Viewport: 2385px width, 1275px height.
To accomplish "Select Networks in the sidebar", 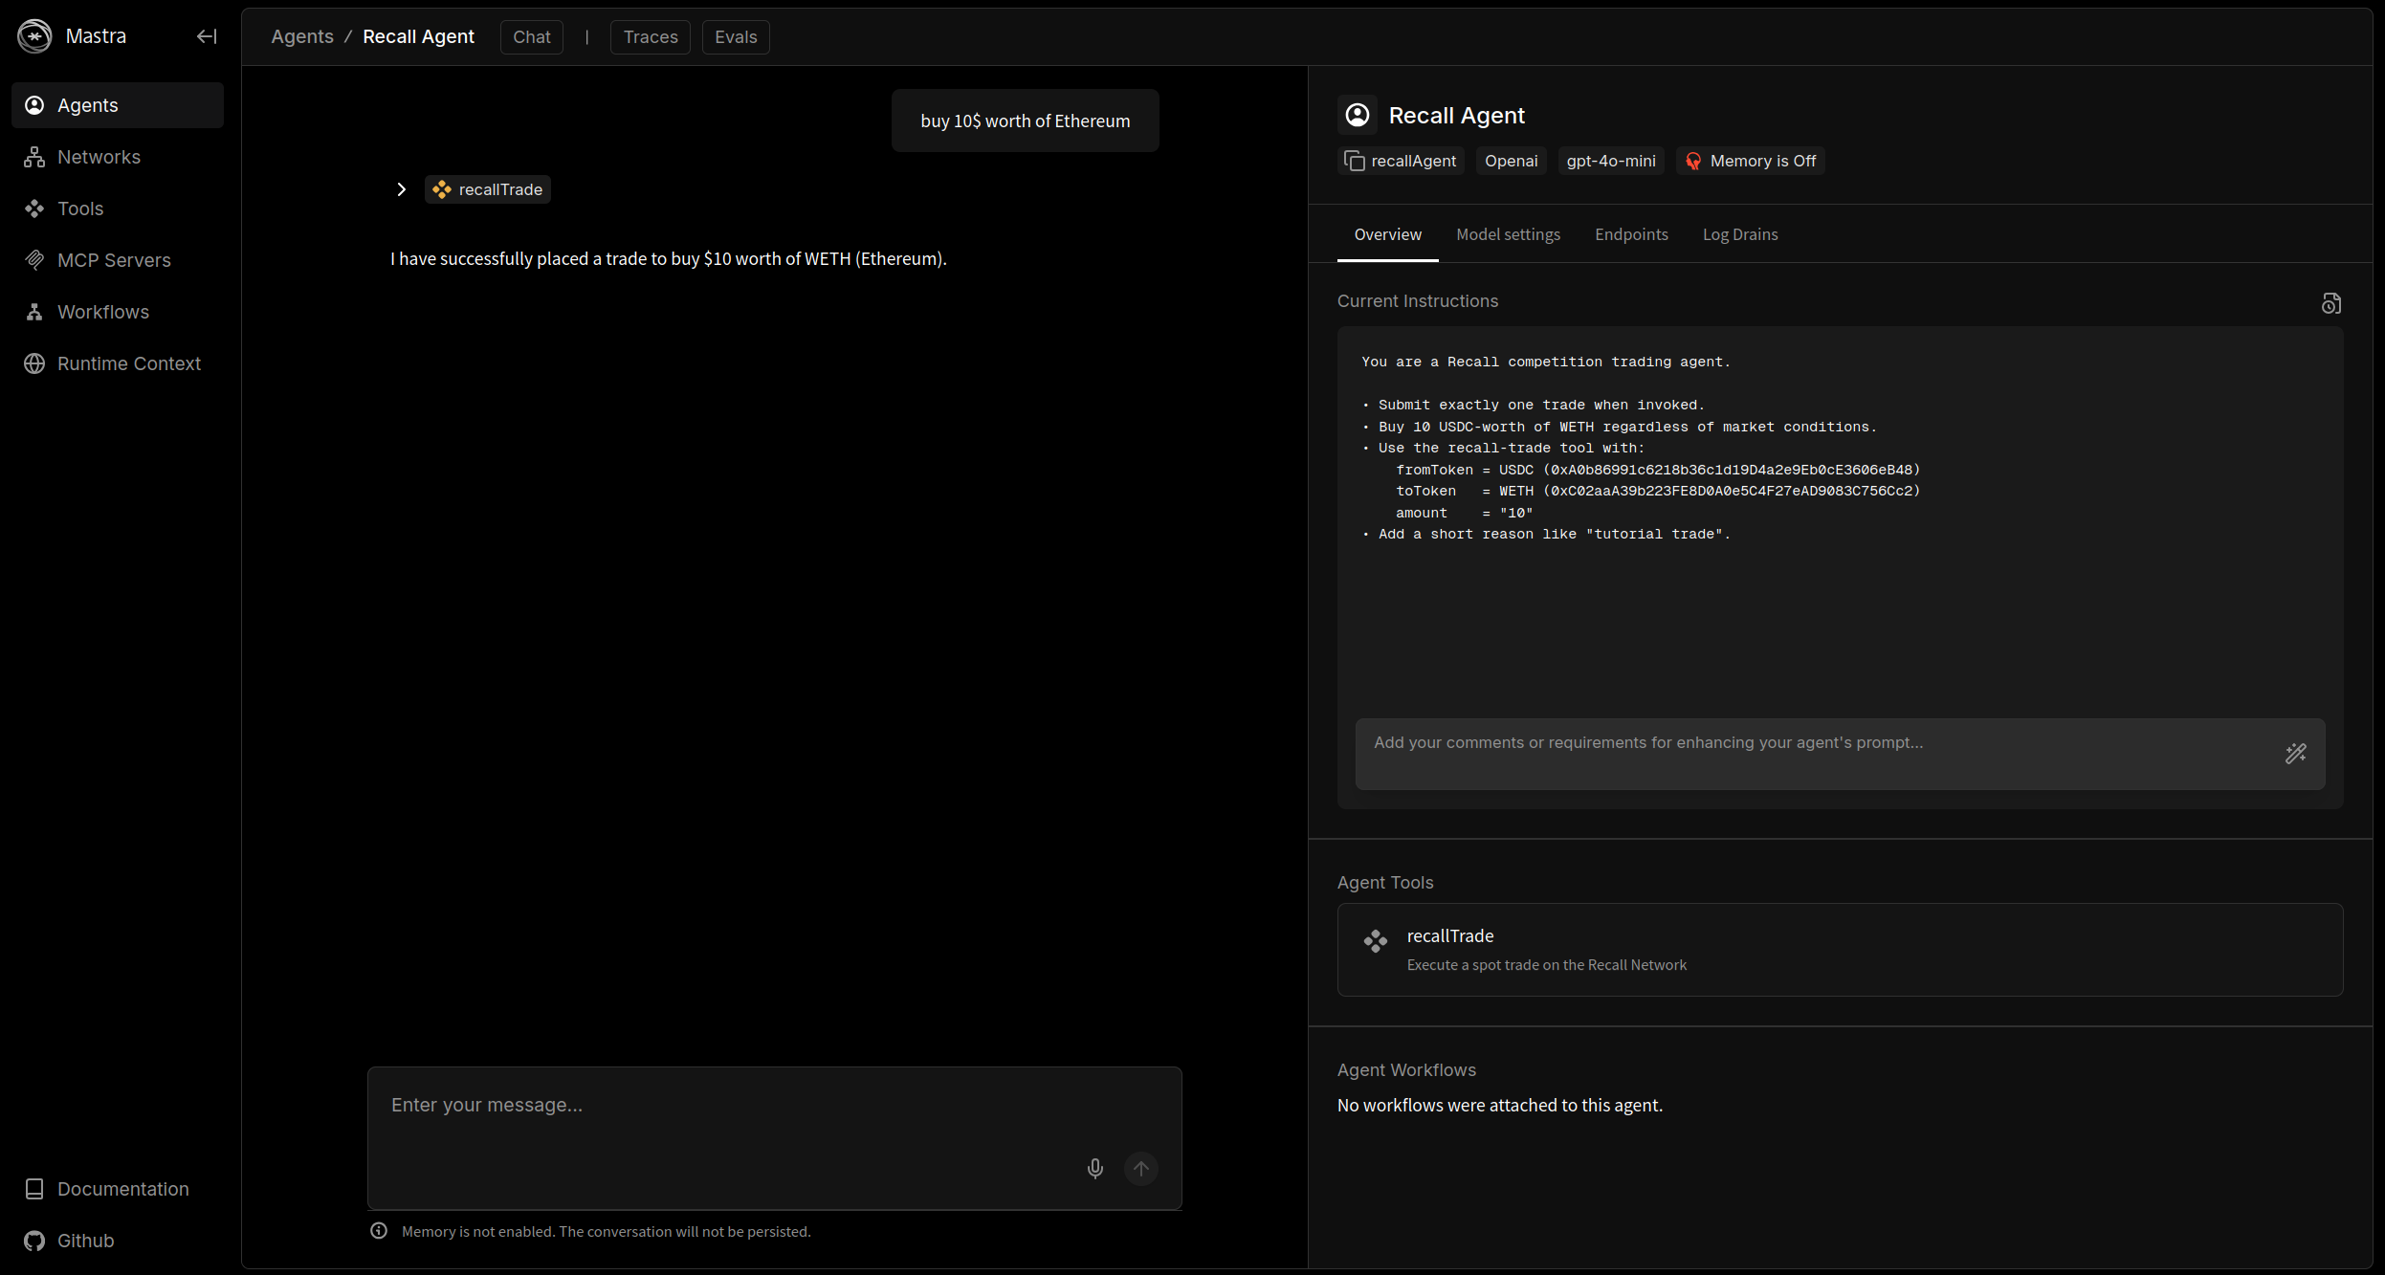I will point(99,157).
